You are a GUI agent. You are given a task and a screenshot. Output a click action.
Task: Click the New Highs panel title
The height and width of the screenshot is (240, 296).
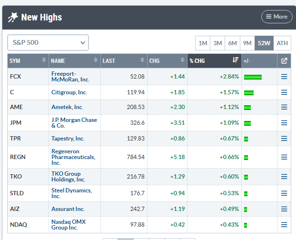tap(41, 17)
